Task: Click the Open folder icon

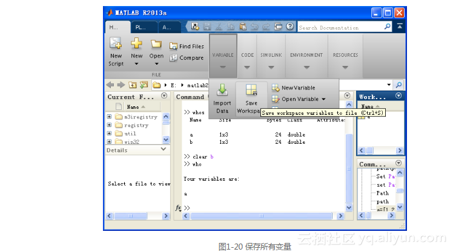Action: click(x=156, y=44)
